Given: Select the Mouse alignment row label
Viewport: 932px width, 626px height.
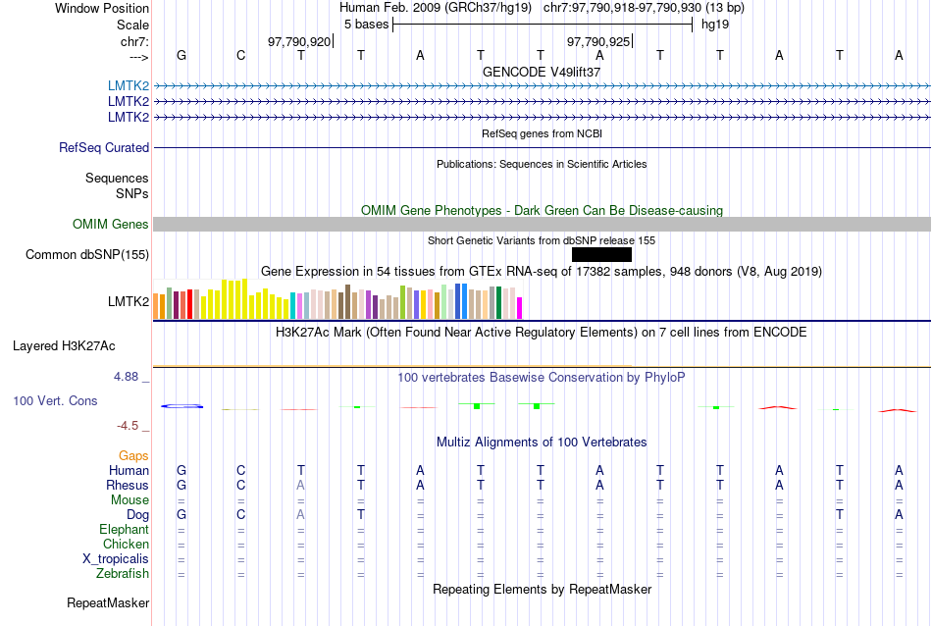Looking at the screenshot, I should (x=129, y=500).
